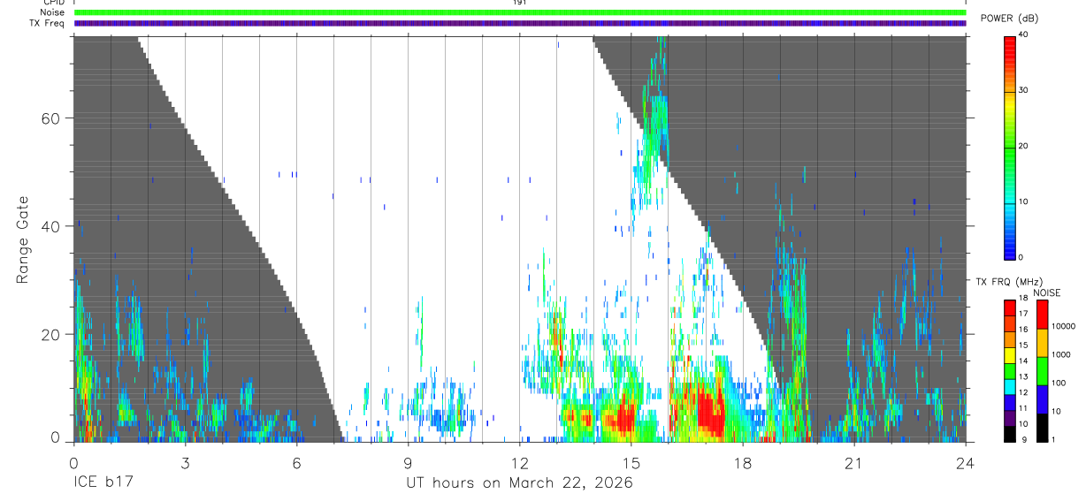Click the '20' tick on the POWER scale
1086x501 pixels.
(1023, 146)
